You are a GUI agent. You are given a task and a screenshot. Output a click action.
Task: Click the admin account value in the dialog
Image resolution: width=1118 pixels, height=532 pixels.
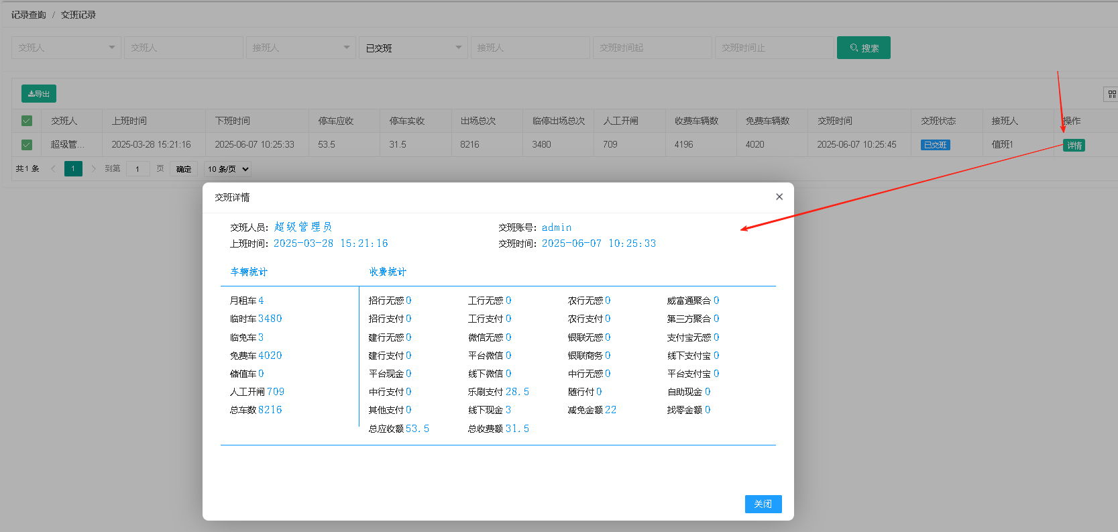click(557, 227)
